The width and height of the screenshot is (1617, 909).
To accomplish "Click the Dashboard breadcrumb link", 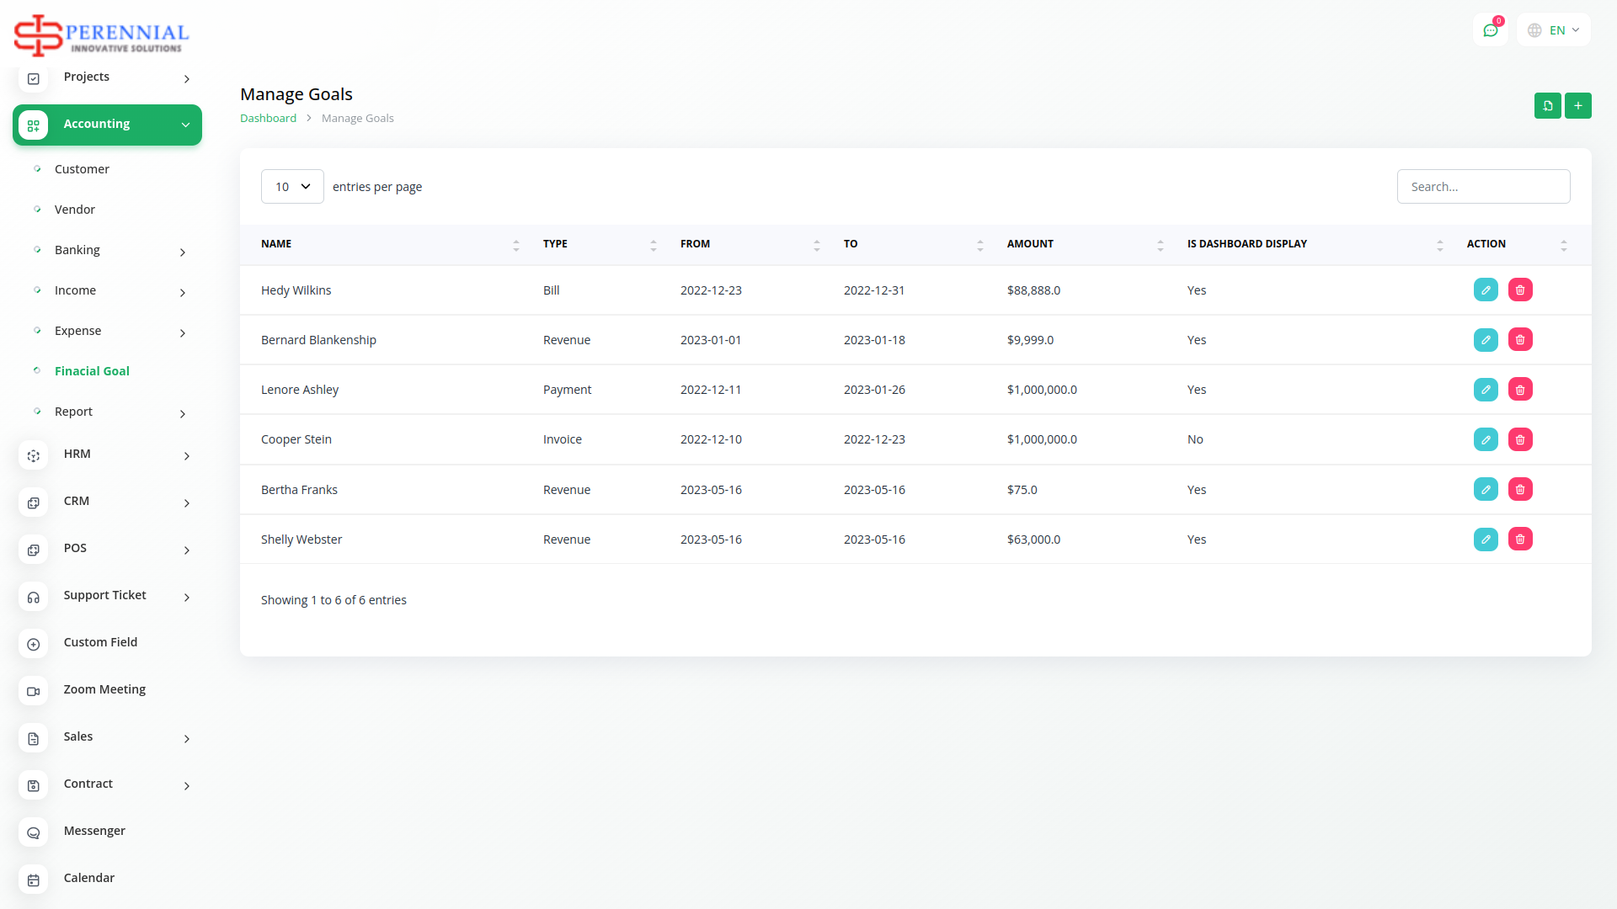I will pyautogui.click(x=268, y=119).
